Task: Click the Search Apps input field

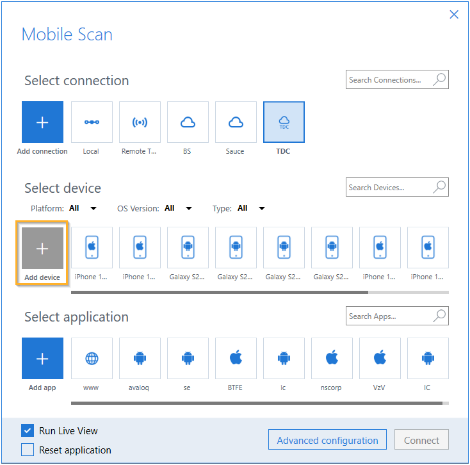Action: click(388, 316)
